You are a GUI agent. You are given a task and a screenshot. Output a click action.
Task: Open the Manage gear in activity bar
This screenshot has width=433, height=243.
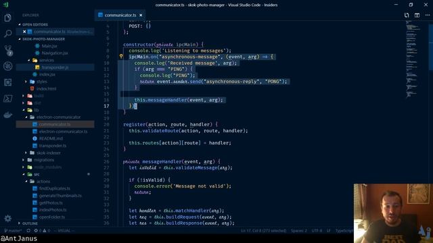(x=7, y=219)
